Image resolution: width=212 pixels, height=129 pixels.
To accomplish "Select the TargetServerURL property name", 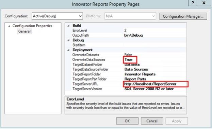I will click(x=85, y=84).
